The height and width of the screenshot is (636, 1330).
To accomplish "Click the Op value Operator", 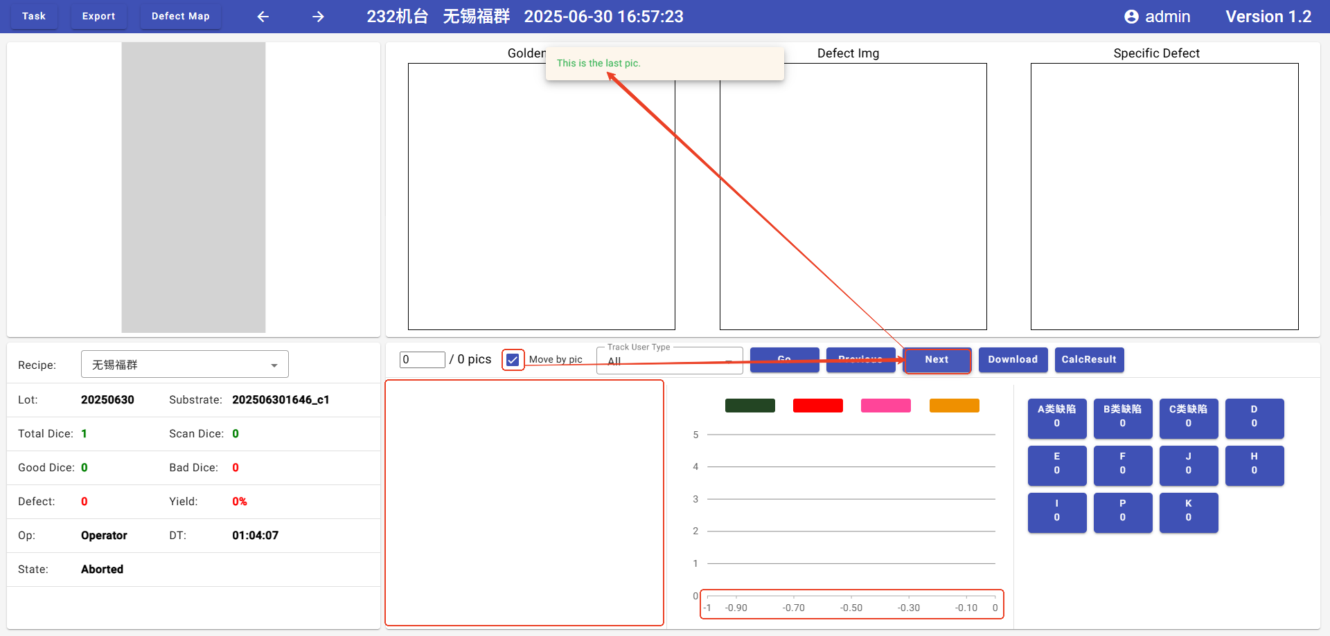I will (x=104, y=536).
